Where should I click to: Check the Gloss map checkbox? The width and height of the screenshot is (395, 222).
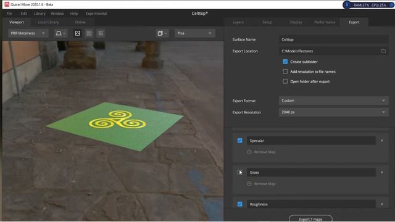pyautogui.click(x=240, y=173)
